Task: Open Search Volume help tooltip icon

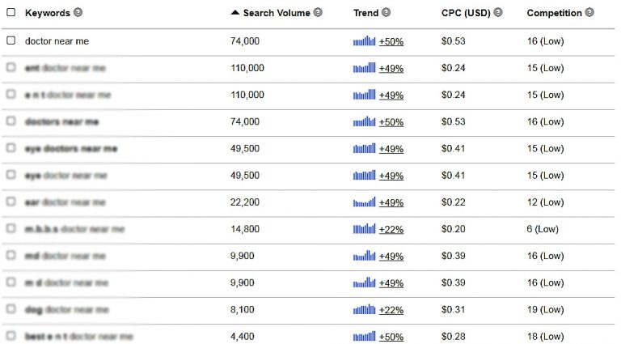Action: pos(318,12)
